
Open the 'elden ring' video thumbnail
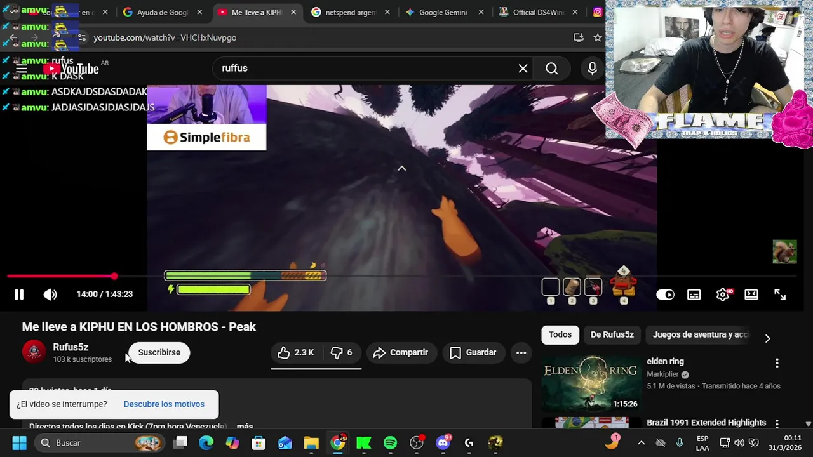click(x=591, y=384)
